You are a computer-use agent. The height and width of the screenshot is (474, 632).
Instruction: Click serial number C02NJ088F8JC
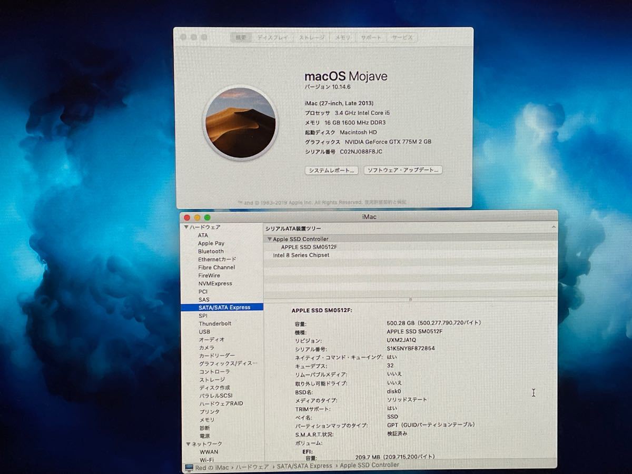361,152
